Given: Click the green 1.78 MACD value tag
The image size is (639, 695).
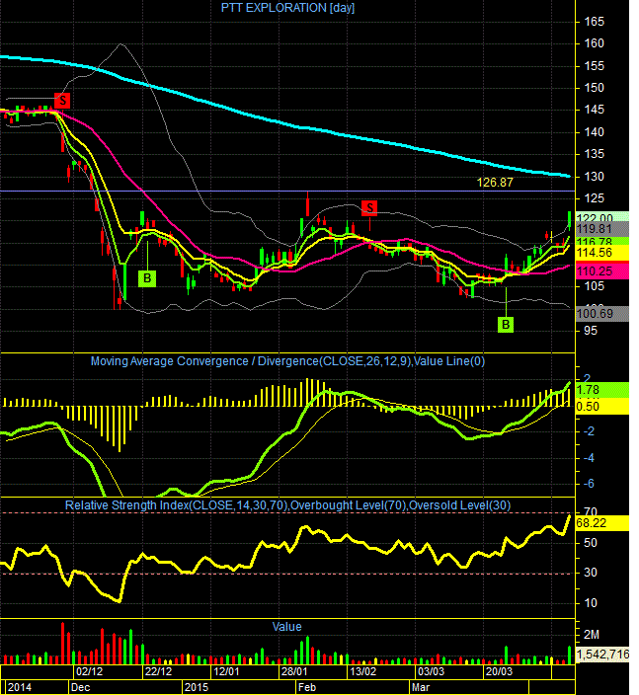Looking at the screenshot, I should tap(601, 390).
